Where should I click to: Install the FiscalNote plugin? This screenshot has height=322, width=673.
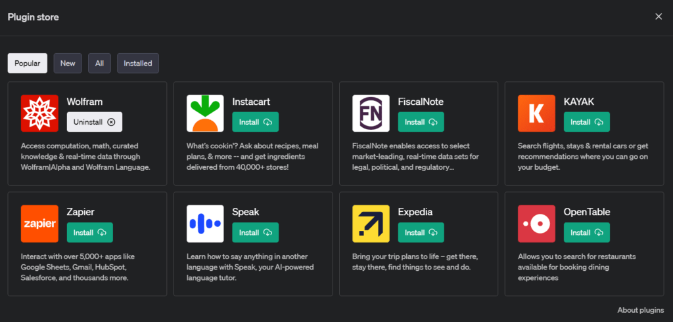click(421, 122)
